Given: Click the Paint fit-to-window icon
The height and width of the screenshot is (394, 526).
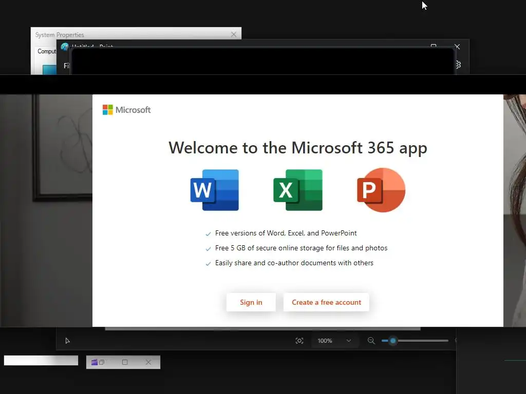Looking at the screenshot, I should (299, 341).
